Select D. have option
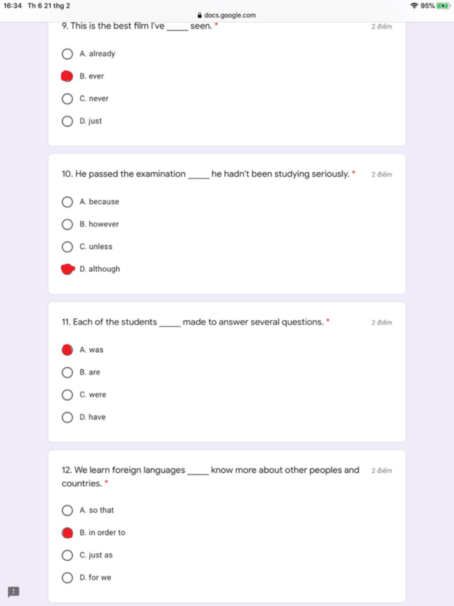This screenshot has height=606, width=454. 67,417
